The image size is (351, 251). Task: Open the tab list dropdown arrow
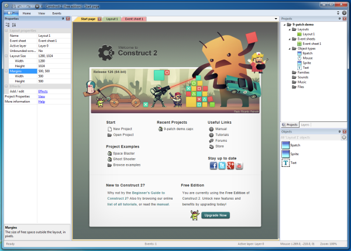pos(276,19)
